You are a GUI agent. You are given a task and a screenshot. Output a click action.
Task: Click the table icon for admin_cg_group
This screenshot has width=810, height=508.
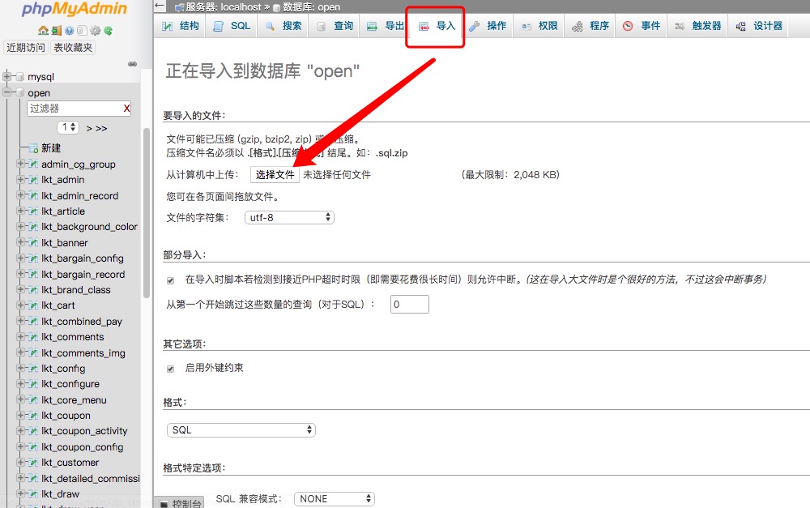pyautogui.click(x=33, y=164)
